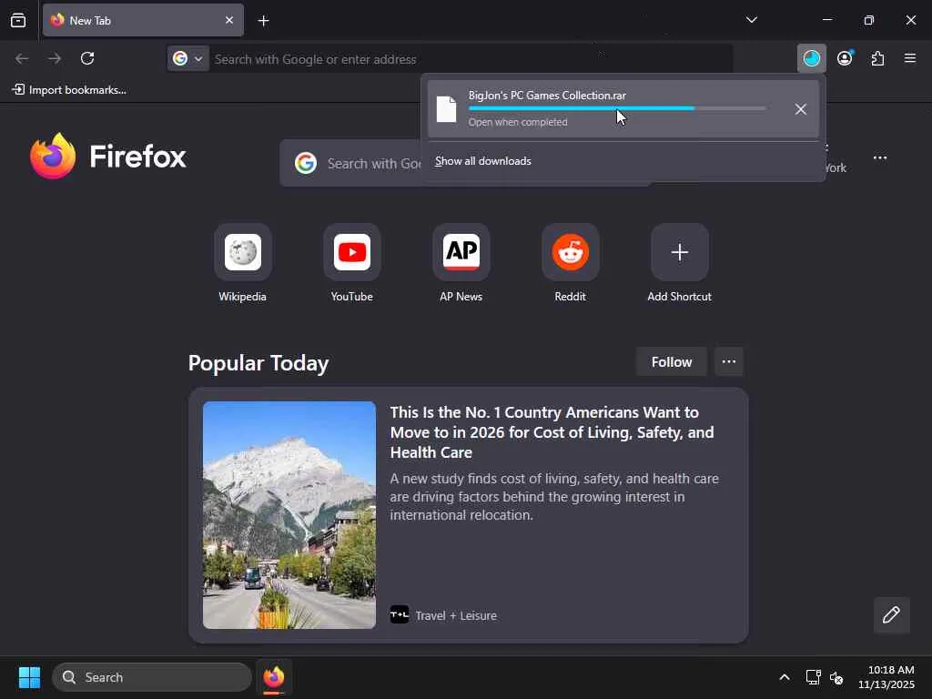Focus the address bar search field
Image resolution: width=932 pixels, height=699 pixels.
[x=470, y=59]
